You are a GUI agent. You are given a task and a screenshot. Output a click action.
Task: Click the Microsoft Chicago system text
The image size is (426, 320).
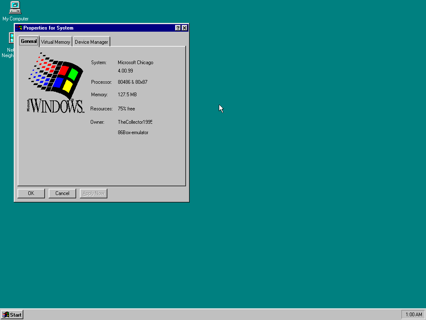pos(136,62)
